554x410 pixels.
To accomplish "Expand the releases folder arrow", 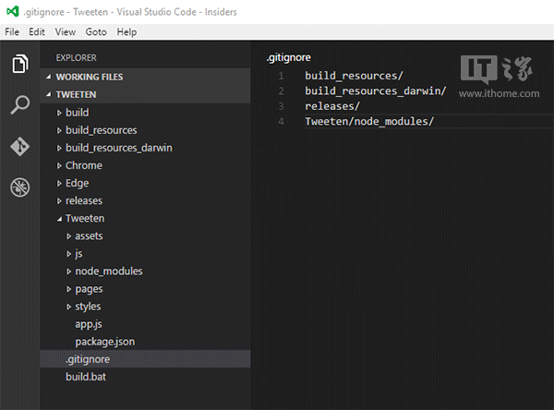I will [59, 201].
